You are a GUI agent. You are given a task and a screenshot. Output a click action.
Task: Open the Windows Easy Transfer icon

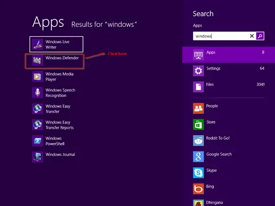pyautogui.click(x=38, y=109)
